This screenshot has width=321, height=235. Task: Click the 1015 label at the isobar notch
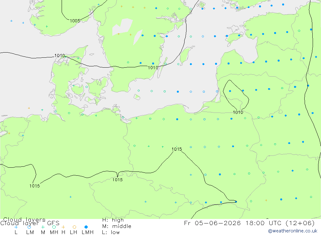pos(117,180)
